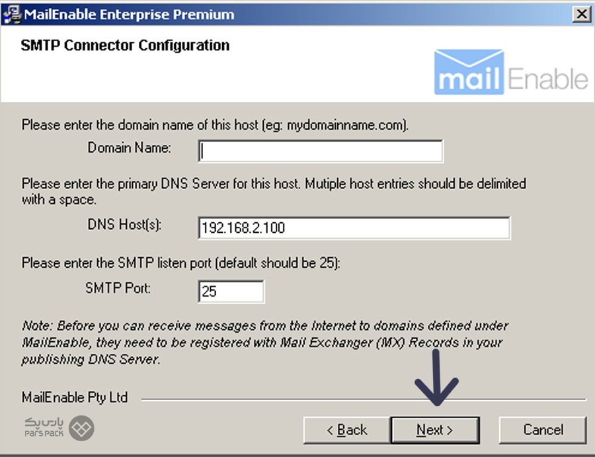
Task: Select the SMTP Port input box
Action: pyautogui.click(x=231, y=292)
